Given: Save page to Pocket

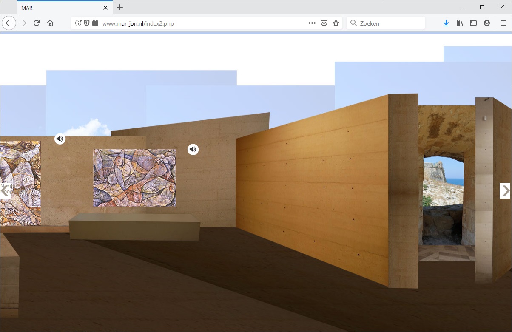Looking at the screenshot, I should (x=324, y=23).
